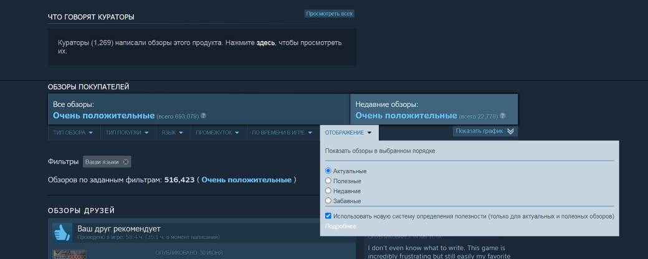Click 'Просмотреть всех' curators button
This screenshot has height=259, width=648.
pos(330,14)
